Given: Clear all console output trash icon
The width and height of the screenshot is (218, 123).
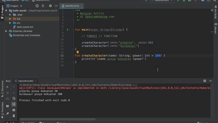Looking at the screenshot, I should coord(14,116).
